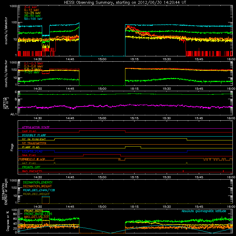
Task: Click the BAD_PACKETS flag label
Action: coord(32,171)
